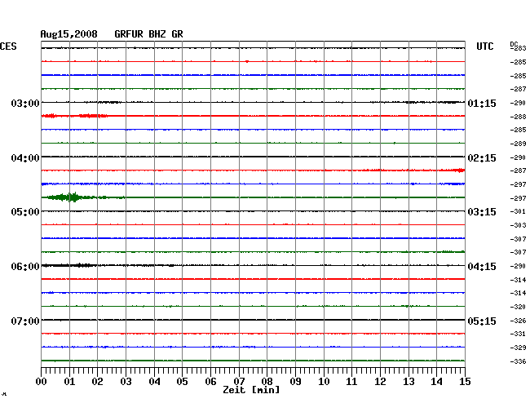The height and width of the screenshot is (403, 530).
Task: Click the 03:15 UTC time label
Action: pos(482,212)
